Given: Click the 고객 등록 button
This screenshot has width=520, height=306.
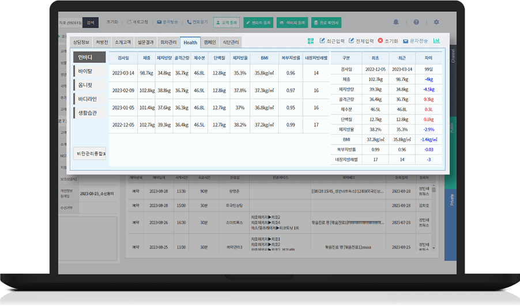Looking at the screenshot, I should pyautogui.click(x=227, y=22).
